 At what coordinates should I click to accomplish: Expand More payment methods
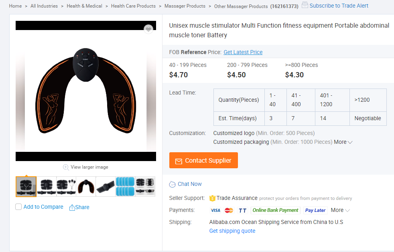click(340, 210)
